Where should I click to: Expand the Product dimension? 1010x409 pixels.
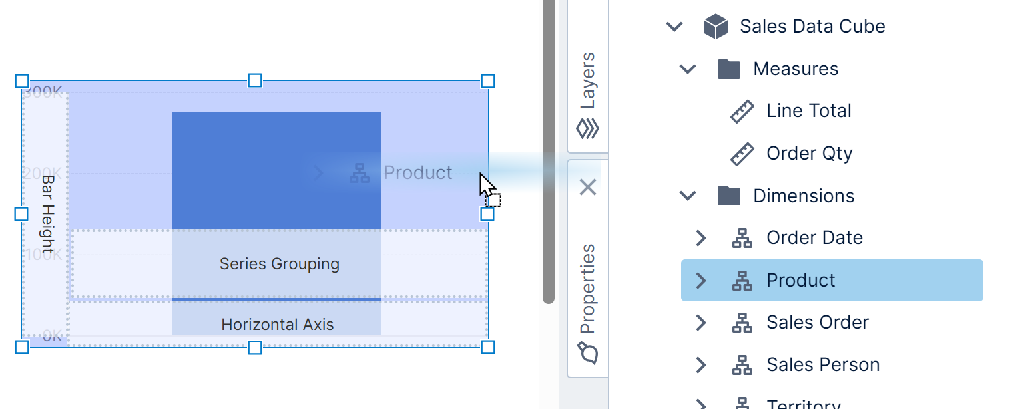pyautogui.click(x=700, y=281)
